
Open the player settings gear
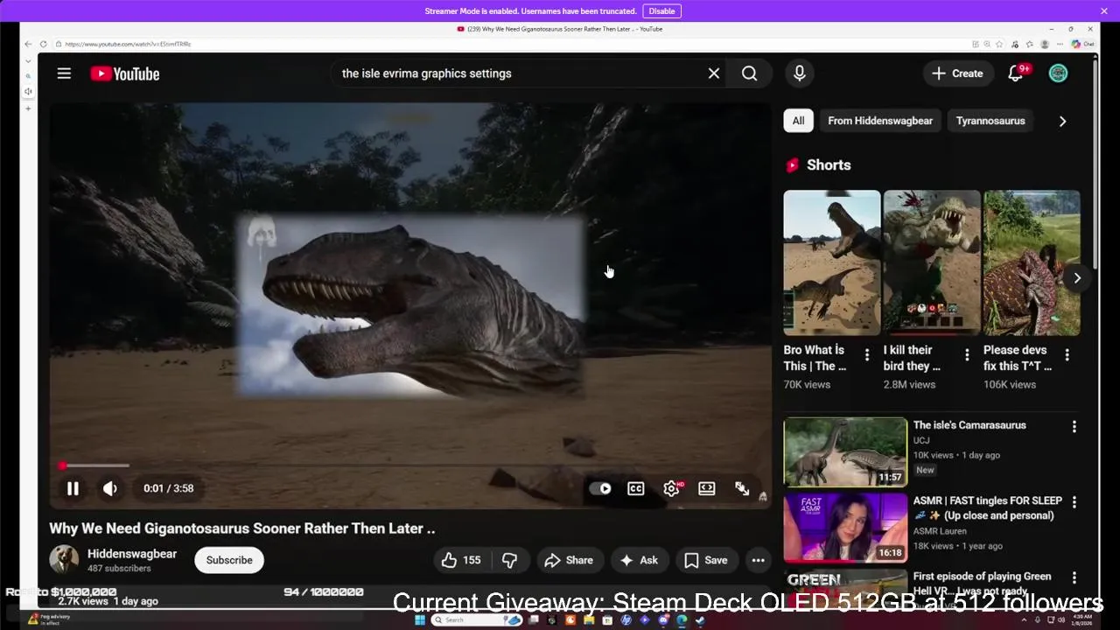point(671,488)
